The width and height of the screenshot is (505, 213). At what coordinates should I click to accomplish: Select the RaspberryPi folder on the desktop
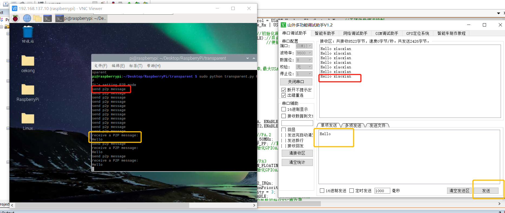click(x=28, y=93)
